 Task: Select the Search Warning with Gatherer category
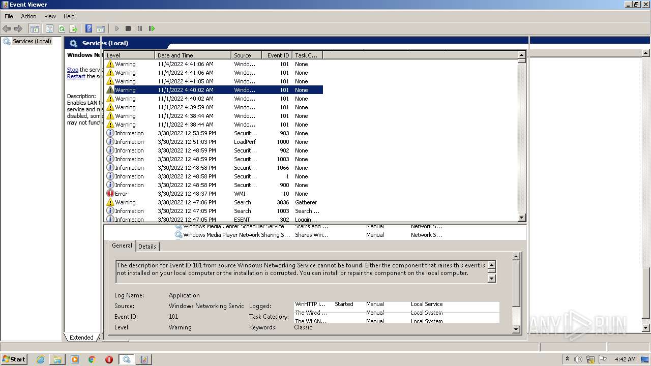tap(214, 202)
